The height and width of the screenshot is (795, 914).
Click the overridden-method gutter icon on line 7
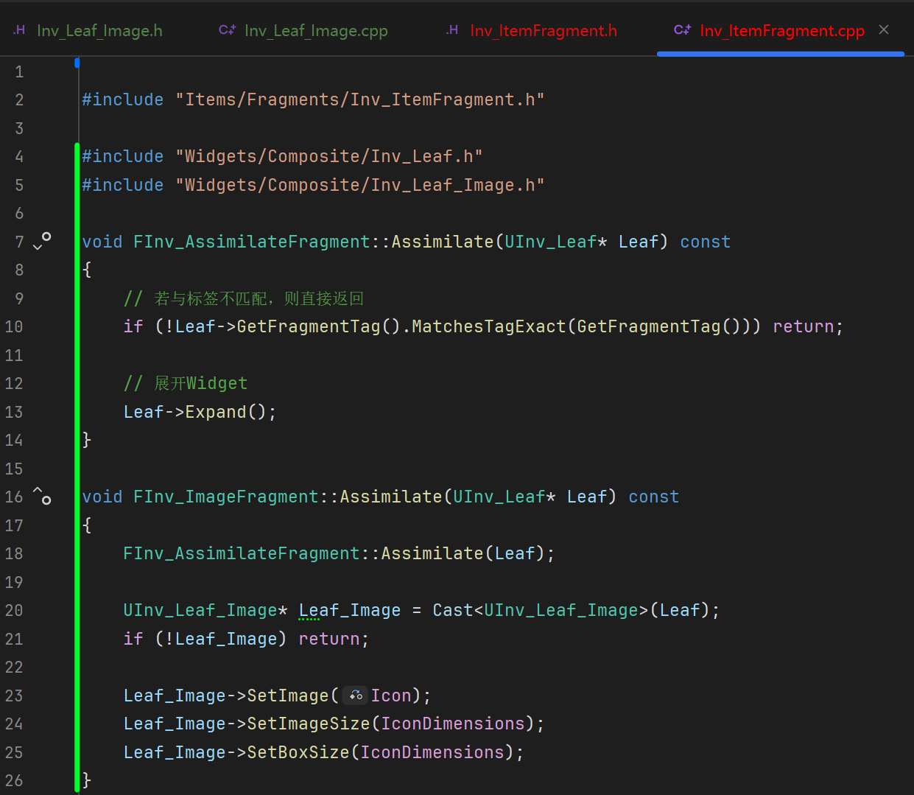click(43, 241)
